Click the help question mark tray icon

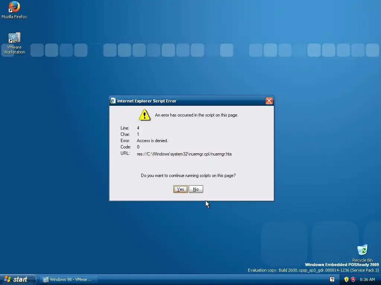pyautogui.click(x=332, y=279)
